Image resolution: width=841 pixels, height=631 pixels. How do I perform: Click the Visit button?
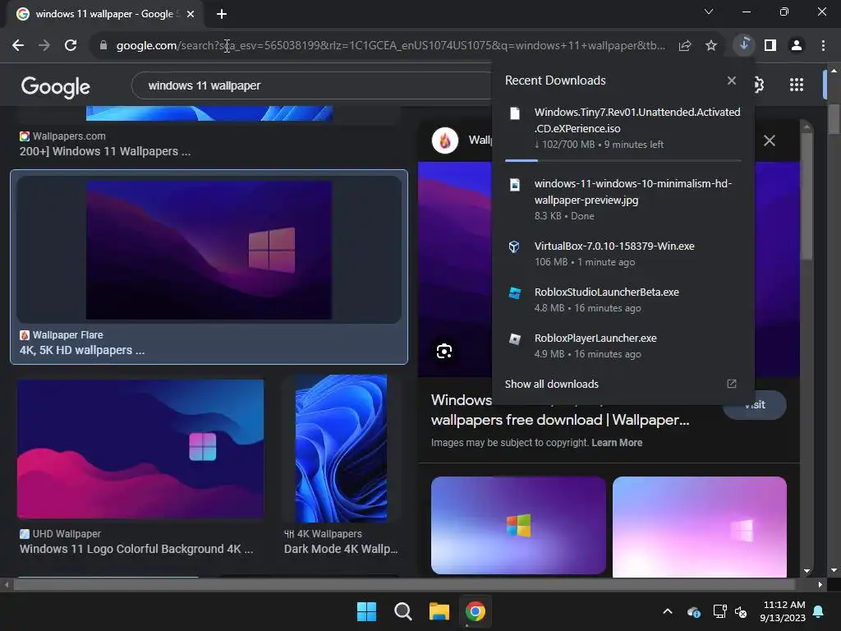[755, 404]
